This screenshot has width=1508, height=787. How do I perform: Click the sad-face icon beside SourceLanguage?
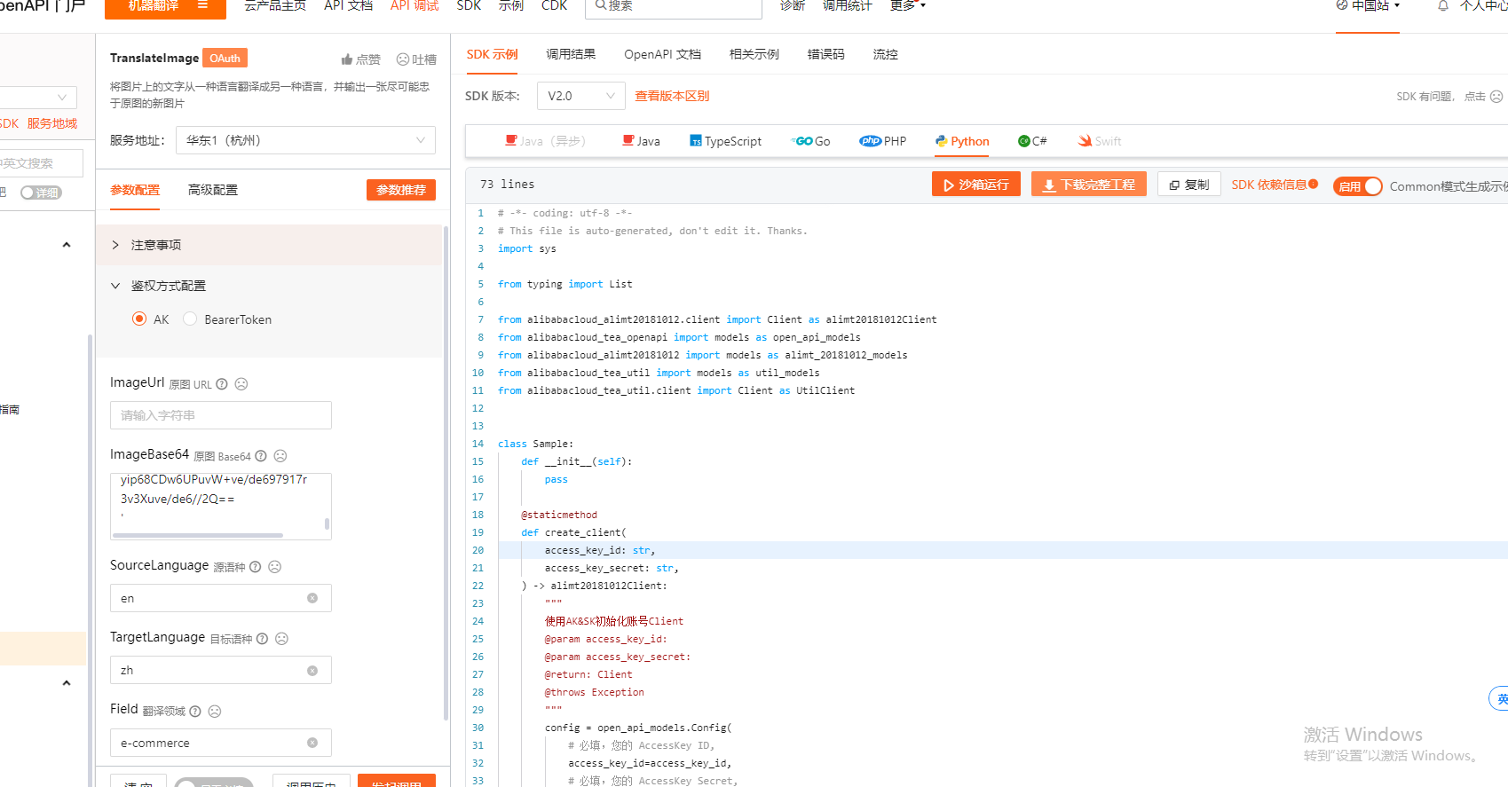point(275,567)
